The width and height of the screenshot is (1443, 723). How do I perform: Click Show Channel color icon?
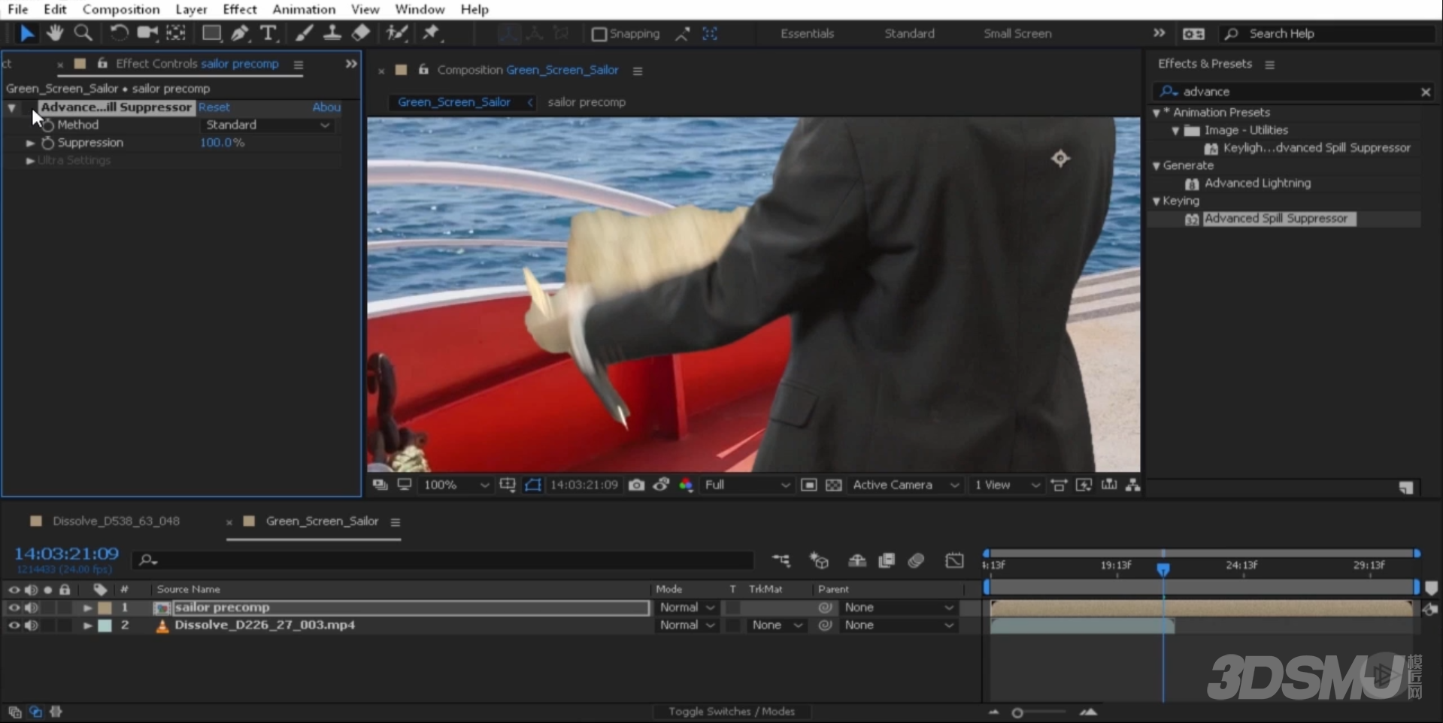point(686,485)
